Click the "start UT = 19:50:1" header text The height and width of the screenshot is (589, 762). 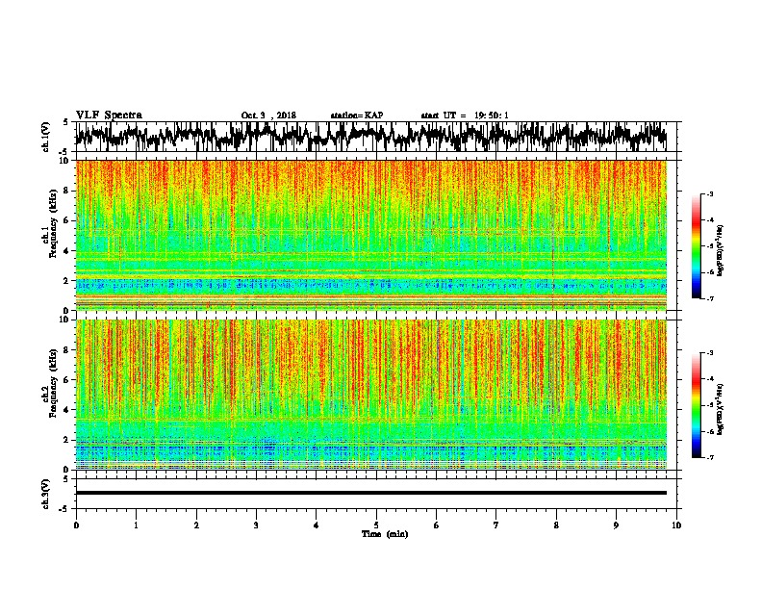[x=465, y=115]
